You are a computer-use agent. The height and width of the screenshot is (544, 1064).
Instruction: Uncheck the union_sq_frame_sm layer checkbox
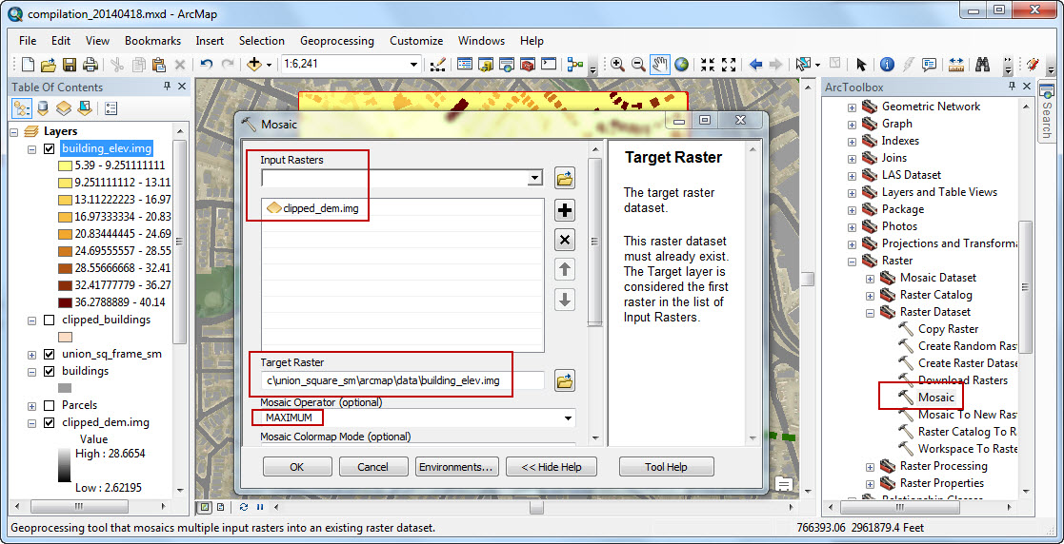click(49, 354)
